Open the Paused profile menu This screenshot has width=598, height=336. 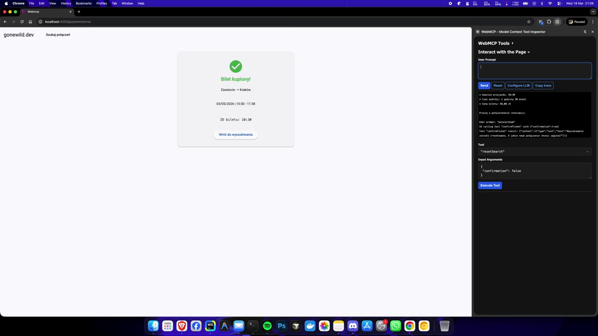(x=577, y=21)
